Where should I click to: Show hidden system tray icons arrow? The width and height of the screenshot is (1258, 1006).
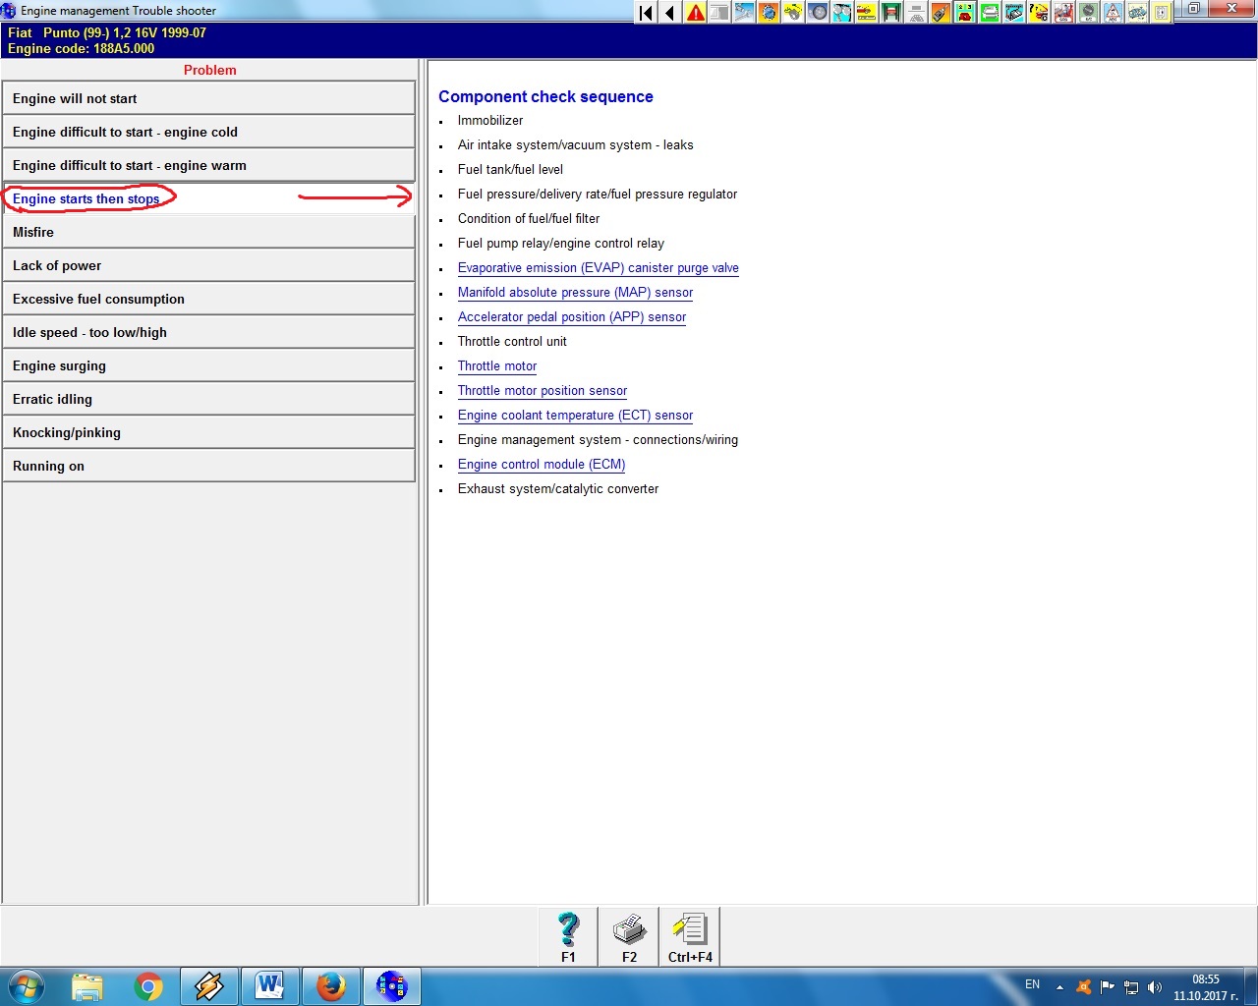coord(1059,987)
